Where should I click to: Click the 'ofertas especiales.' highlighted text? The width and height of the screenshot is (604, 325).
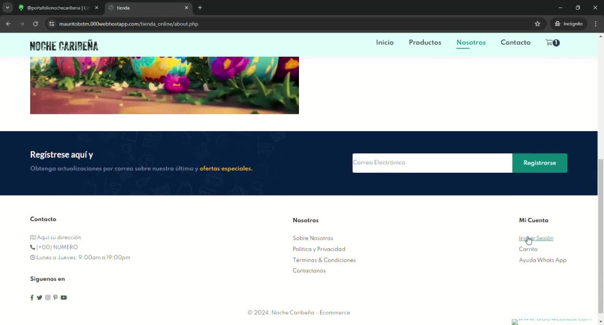click(x=226, y=169)
